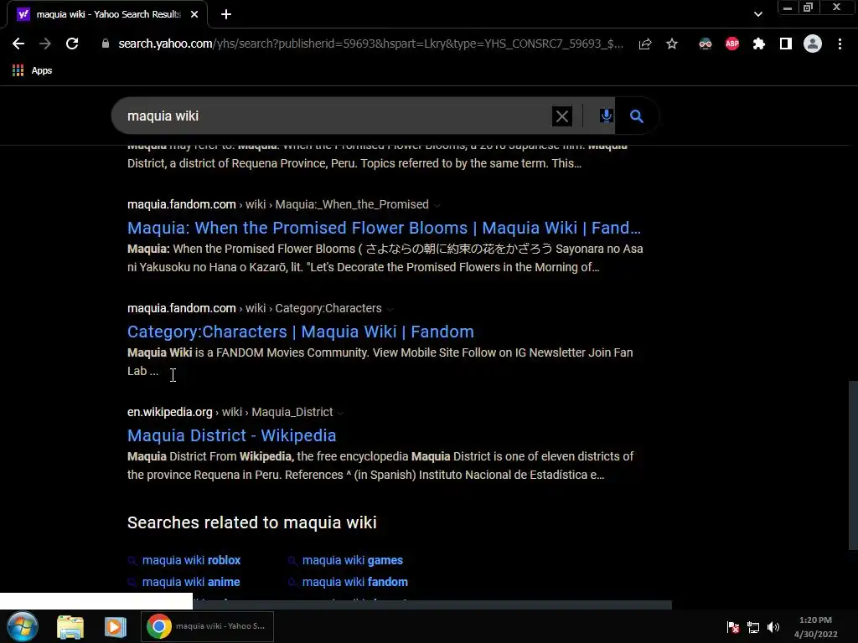Open Action Center flag icon
Viewport: 858px width, 643px height.
coord(732,627)
